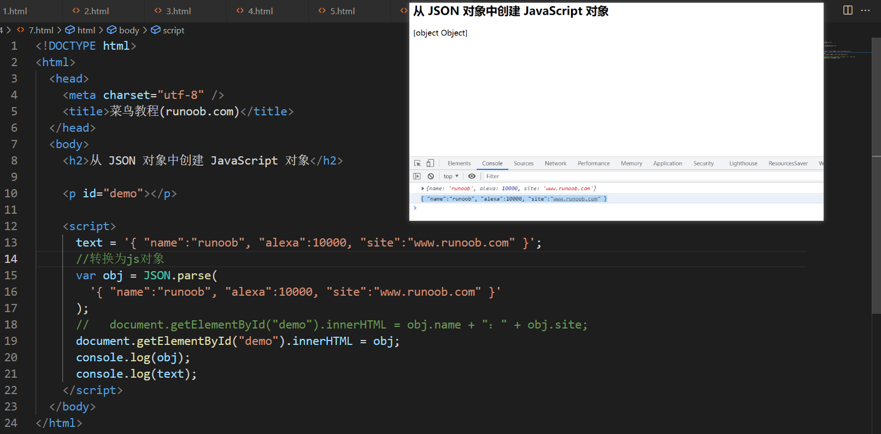The height and width of the screenshot is (434, 881).
Task: Click the 7.html file icon in breadcrumb
Action: (21, 30)
